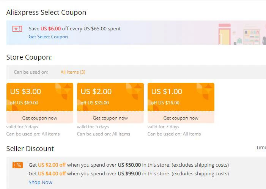Click the store illustration in the banner
Screen dimensions: 266x189
point(241,33)
